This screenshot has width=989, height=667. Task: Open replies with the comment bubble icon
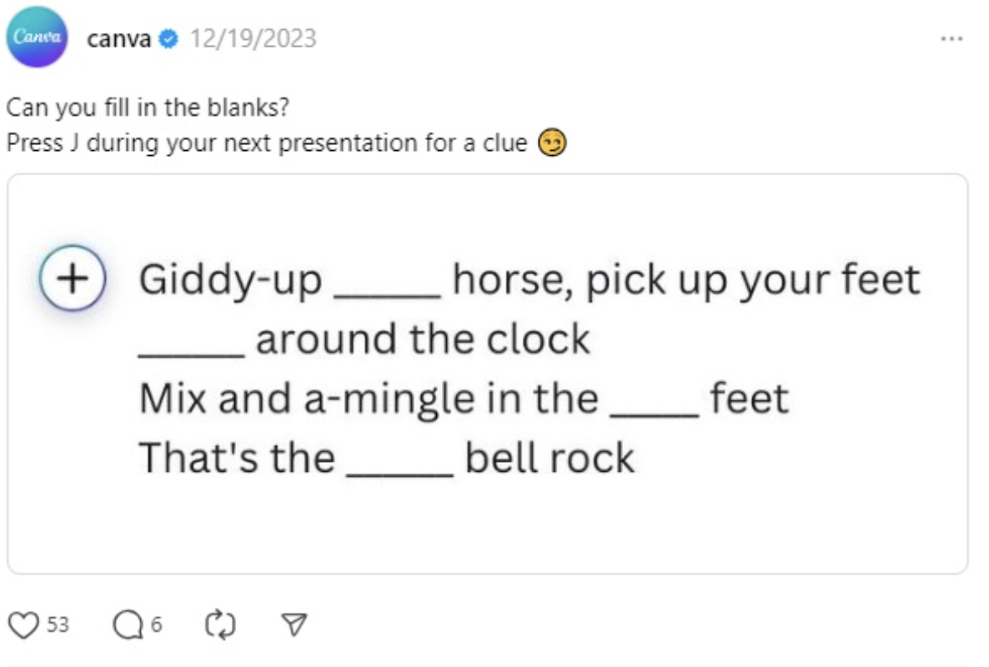click(x=128, y=624)
